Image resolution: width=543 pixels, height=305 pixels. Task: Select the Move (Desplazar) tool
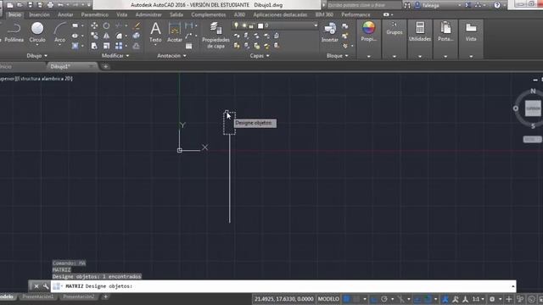tap(94, 25)
